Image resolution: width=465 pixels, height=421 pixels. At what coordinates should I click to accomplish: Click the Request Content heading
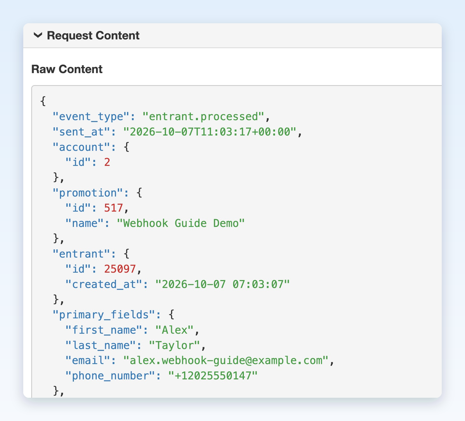[93, 35]
